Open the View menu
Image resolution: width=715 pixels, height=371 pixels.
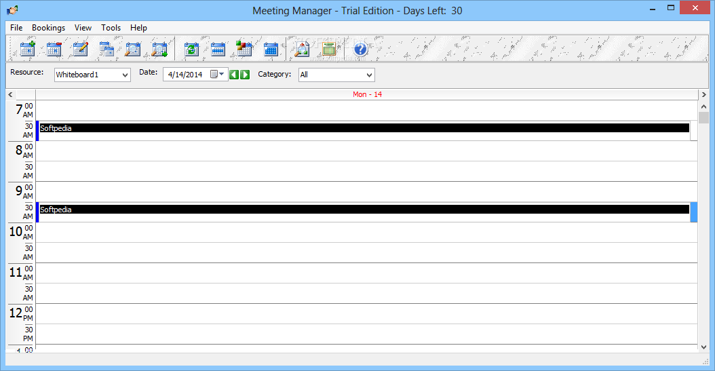[x=83, y=28]
